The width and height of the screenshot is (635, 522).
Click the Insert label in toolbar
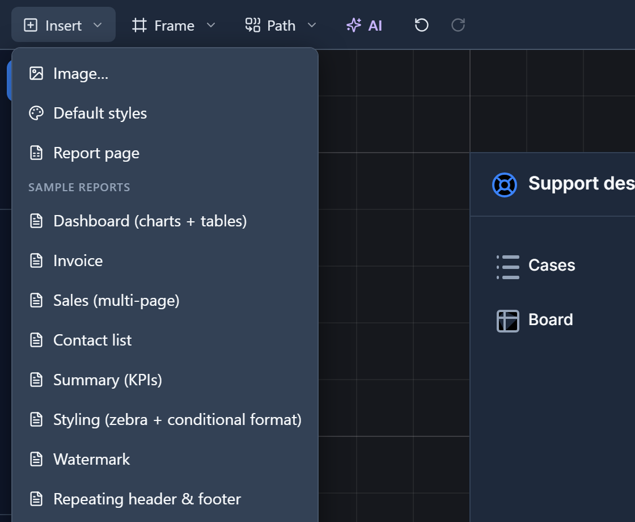[63, 26]
